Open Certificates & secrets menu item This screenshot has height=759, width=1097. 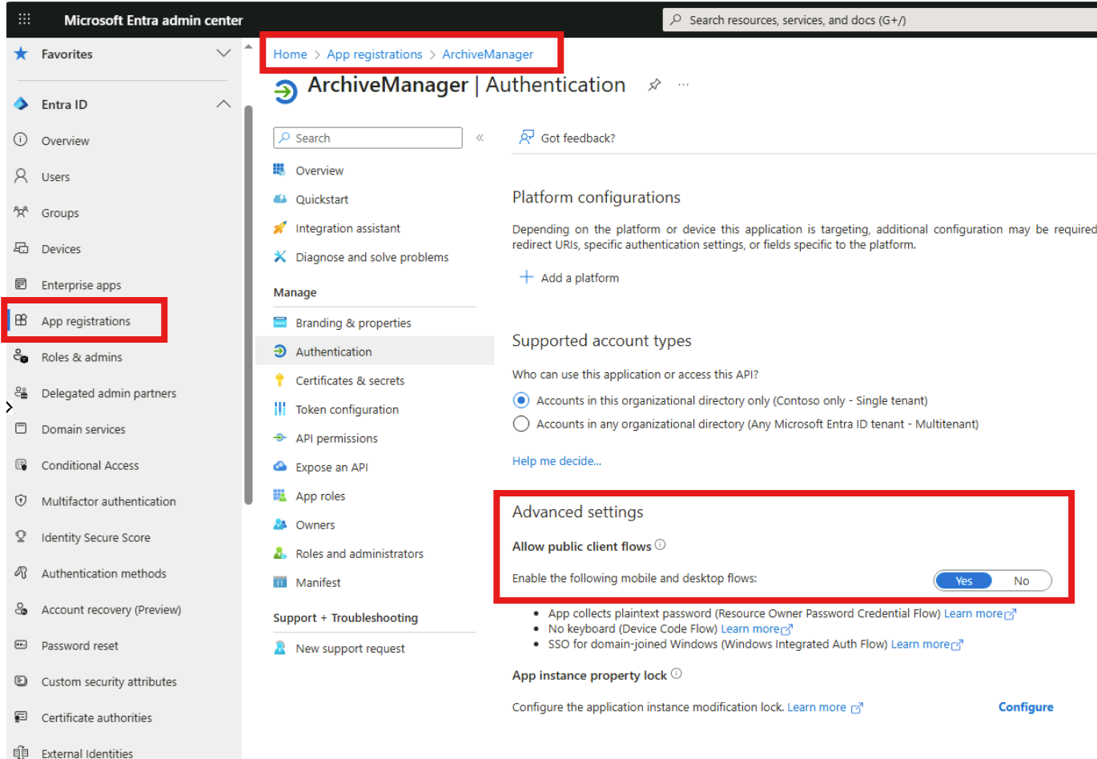(349, 380)
